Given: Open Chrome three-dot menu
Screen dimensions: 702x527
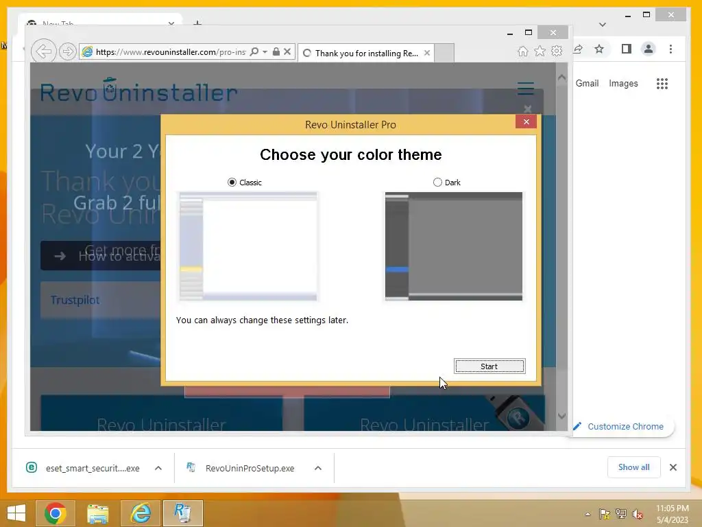Looking at the screenshot, I should click(670, 49).
